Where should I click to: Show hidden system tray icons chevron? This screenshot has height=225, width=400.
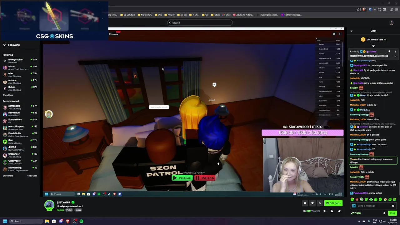point(359,221)
